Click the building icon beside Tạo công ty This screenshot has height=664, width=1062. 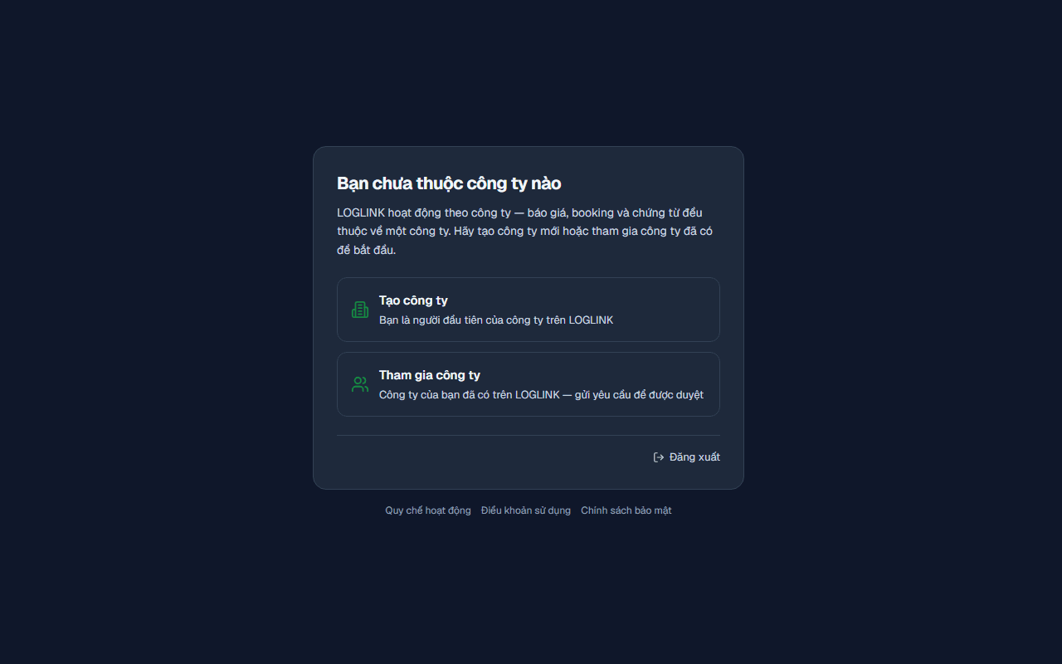click(360, 310)
